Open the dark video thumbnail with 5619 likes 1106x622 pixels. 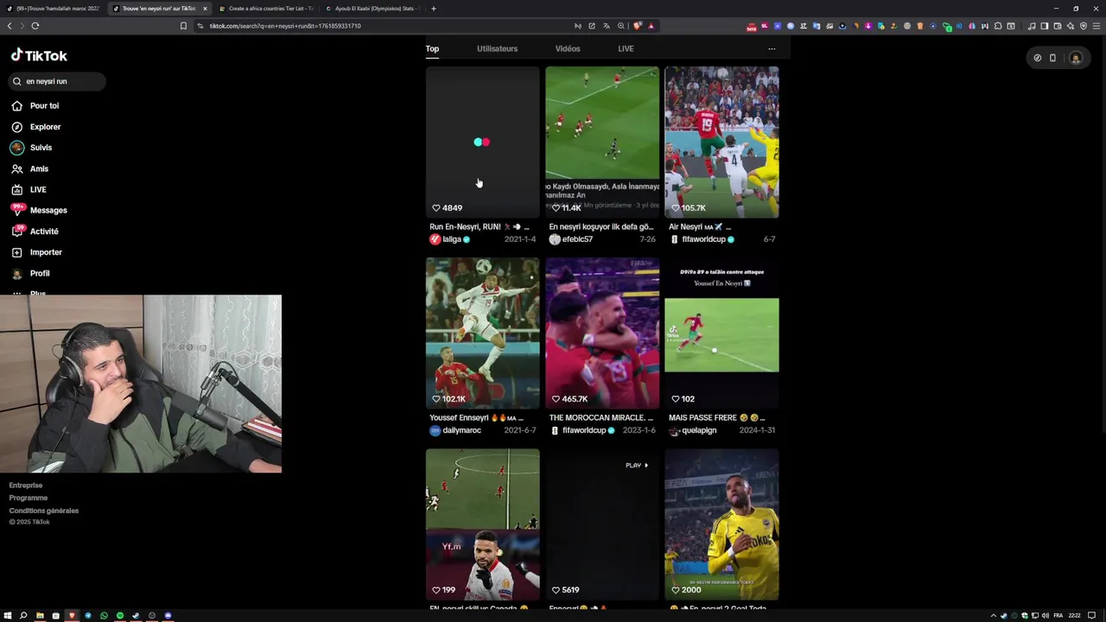[x=602, y=524]
